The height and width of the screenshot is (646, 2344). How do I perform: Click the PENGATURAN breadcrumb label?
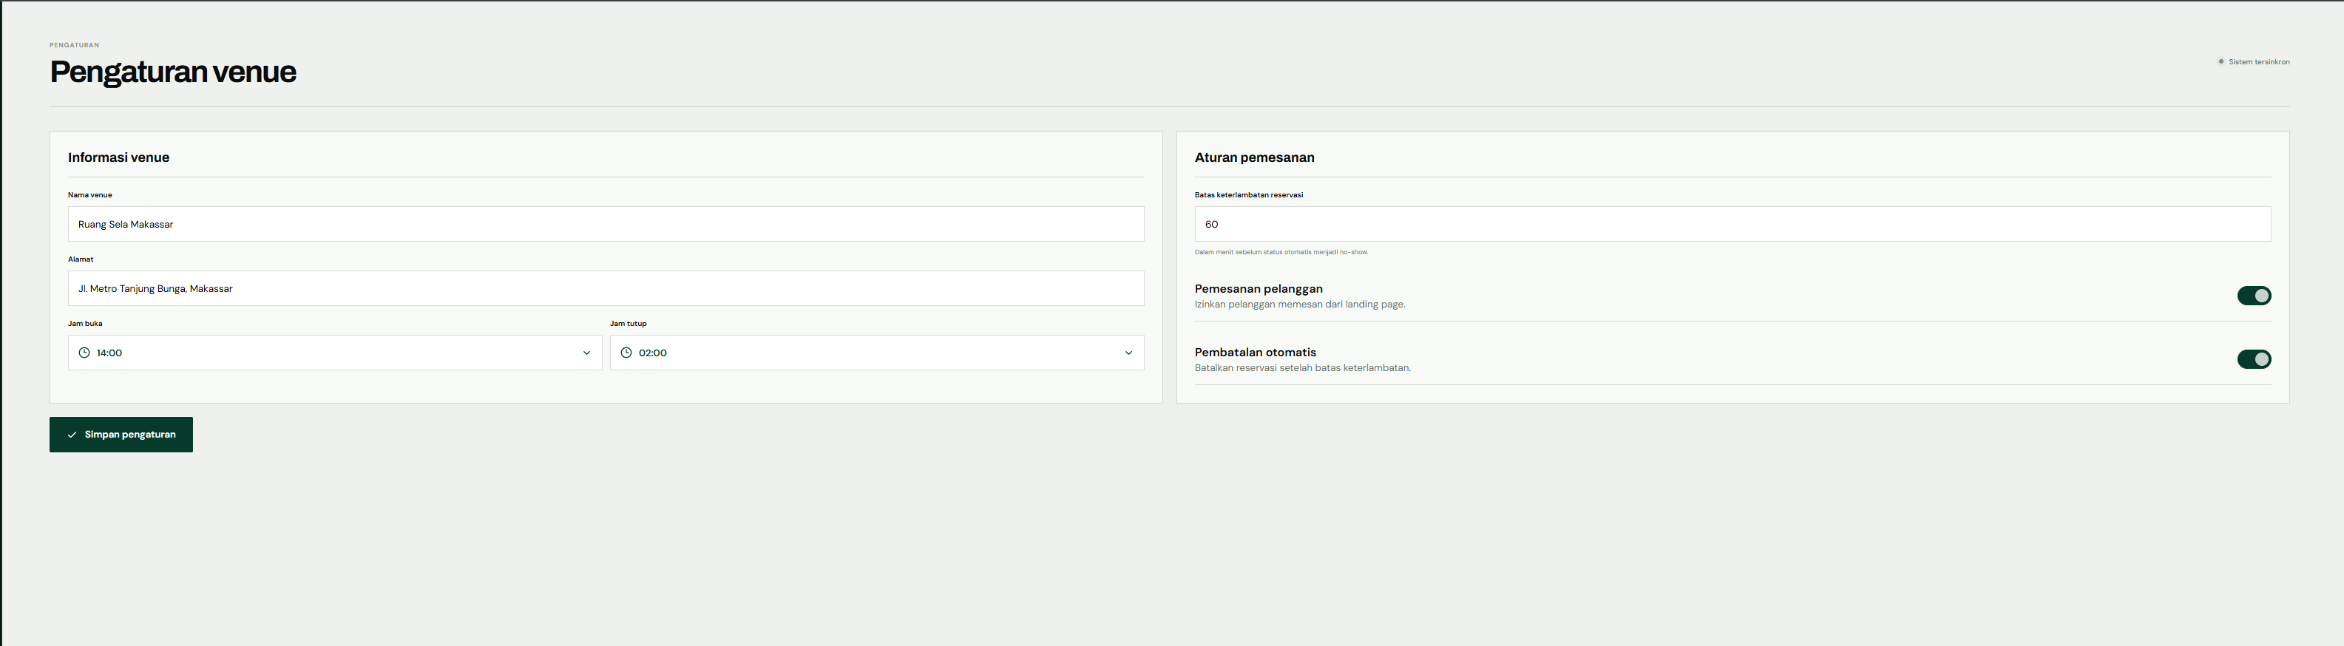[x=75, y=44]
